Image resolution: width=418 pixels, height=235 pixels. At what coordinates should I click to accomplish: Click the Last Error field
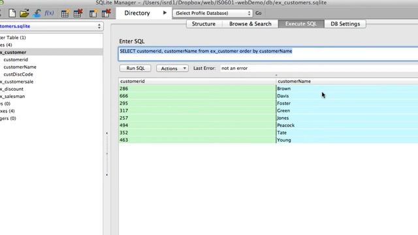(319, 68)
